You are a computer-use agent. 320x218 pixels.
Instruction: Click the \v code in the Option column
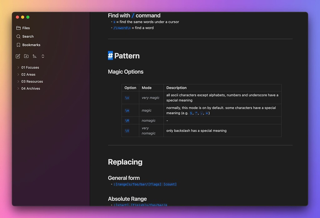coord(127,98)
